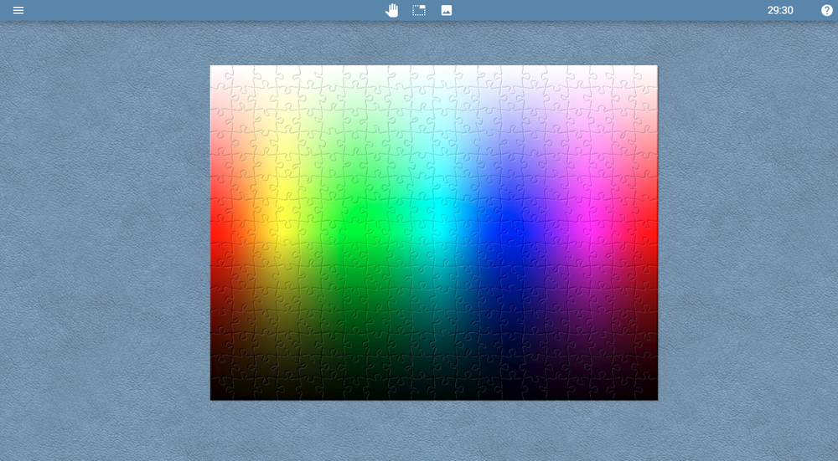This screenshot has height=461, width=838.
Task: Click the 29:30 timer display
Action: [780, 10]
